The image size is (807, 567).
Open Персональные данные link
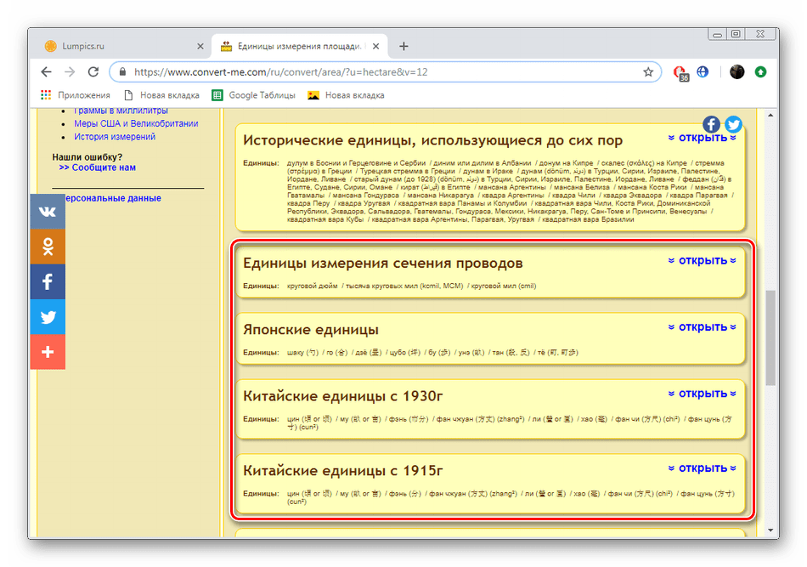click(x=113, y=198)
